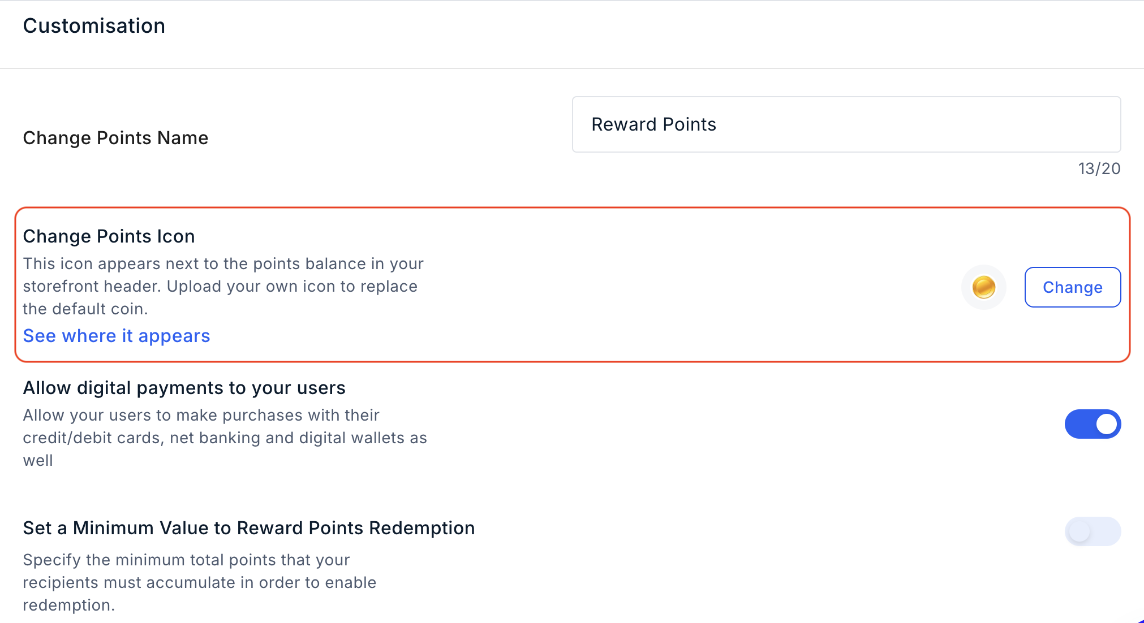
Task: Click the Allow digital payments heading
Action: coord(184,388)
